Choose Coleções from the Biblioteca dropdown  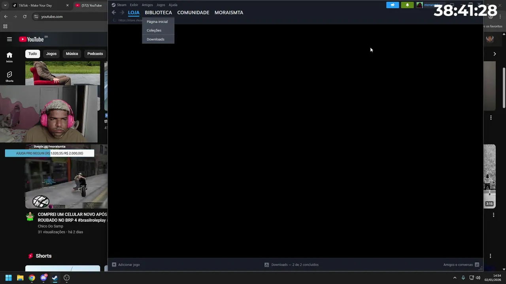click(x=154, y=30)
